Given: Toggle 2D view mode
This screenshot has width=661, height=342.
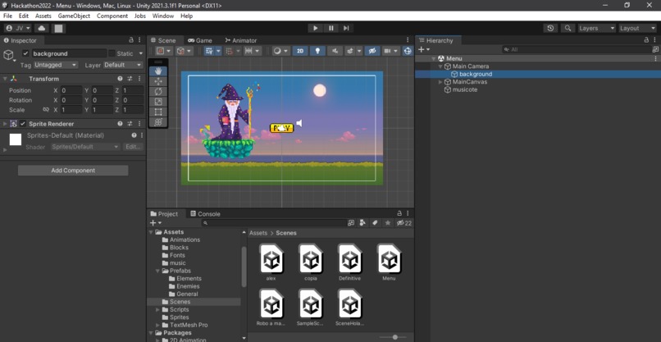Looking at the screenshot, I should point(300,51).
